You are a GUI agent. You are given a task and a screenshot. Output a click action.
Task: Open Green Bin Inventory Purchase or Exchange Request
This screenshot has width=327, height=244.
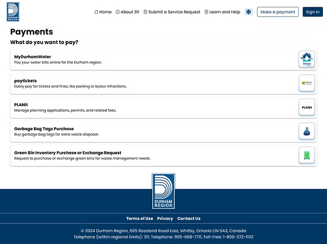tap(68, 153)
